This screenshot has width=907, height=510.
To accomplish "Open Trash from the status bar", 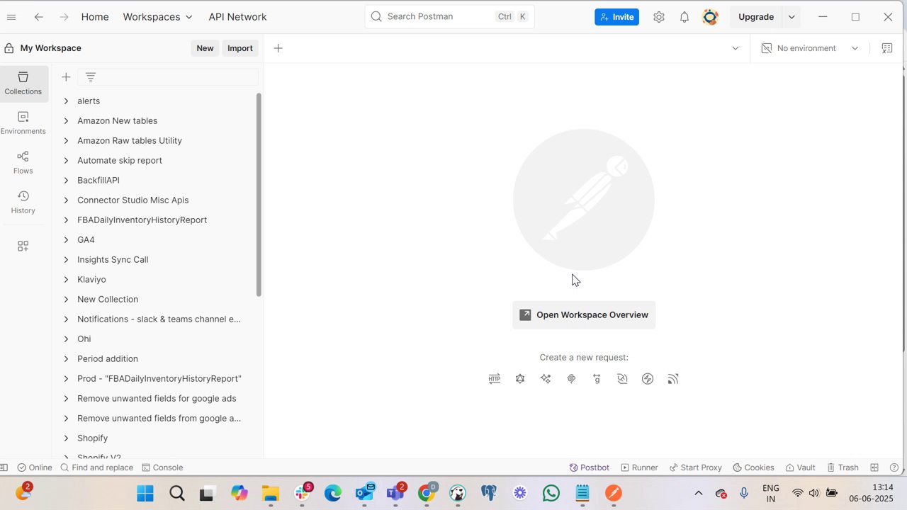I will click(843, 467).
